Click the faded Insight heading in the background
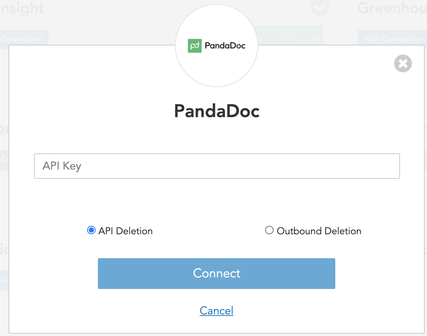 coord(22,8)
